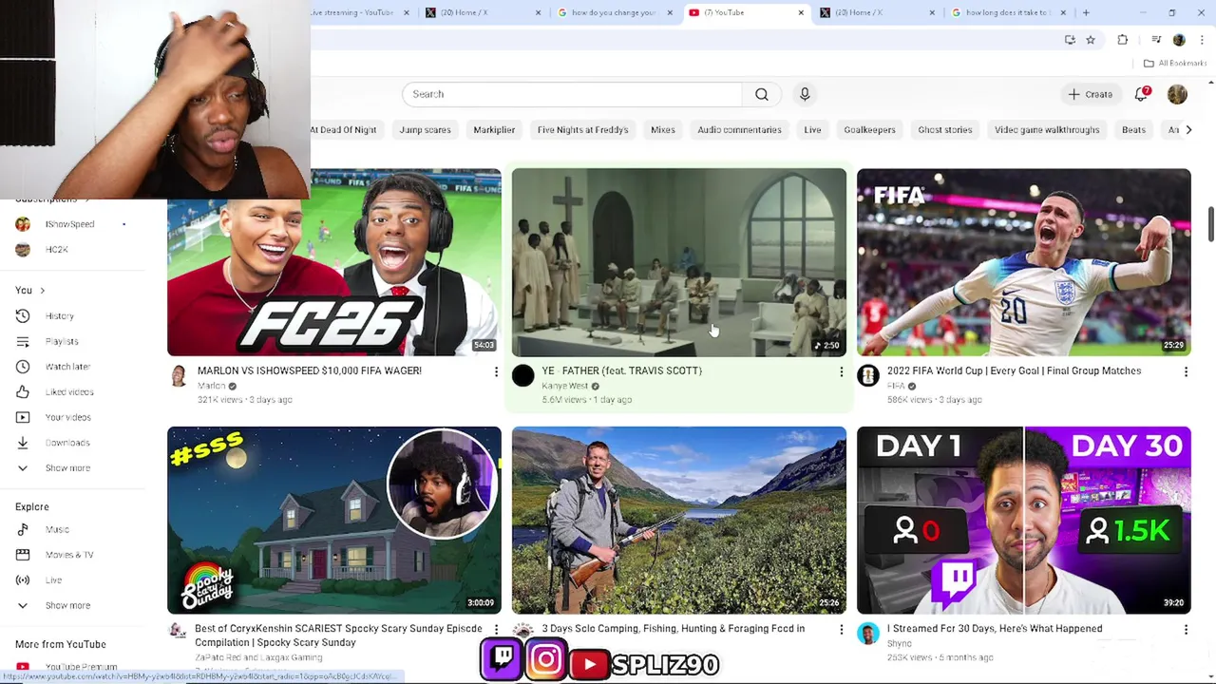Screen dimensions: 1216x684
Task: Select the Ghost stories filter chip
Action: pyautogui.click(x=944, y=129)
